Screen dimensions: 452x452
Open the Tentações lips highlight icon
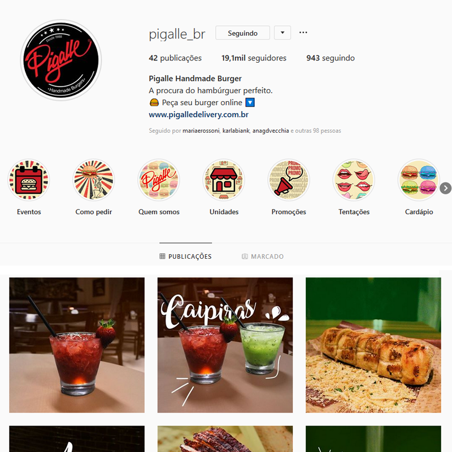[354, 180]
